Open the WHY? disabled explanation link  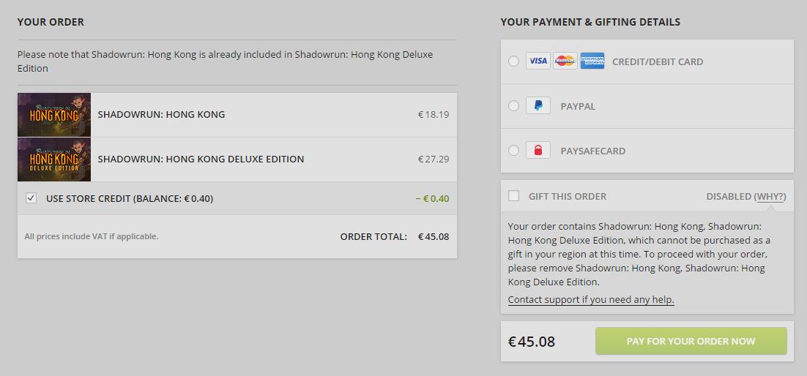[770, 197]
